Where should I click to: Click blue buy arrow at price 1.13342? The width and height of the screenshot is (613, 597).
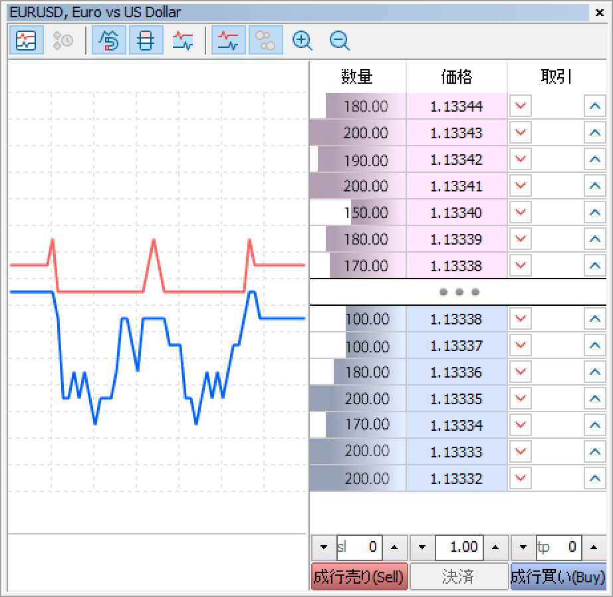tap(595, 159)
